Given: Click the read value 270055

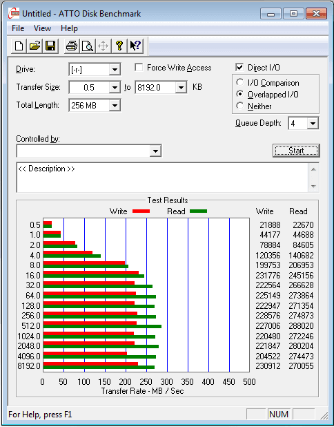Looking at the screenshot, I should pyautogui.click(x=301, y=366).
